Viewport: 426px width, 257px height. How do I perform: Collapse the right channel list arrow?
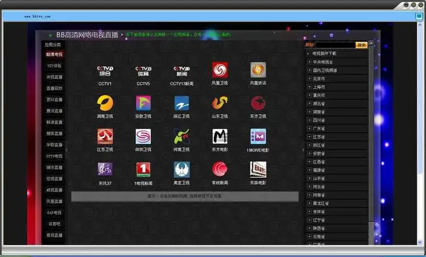tap(303, 150)
